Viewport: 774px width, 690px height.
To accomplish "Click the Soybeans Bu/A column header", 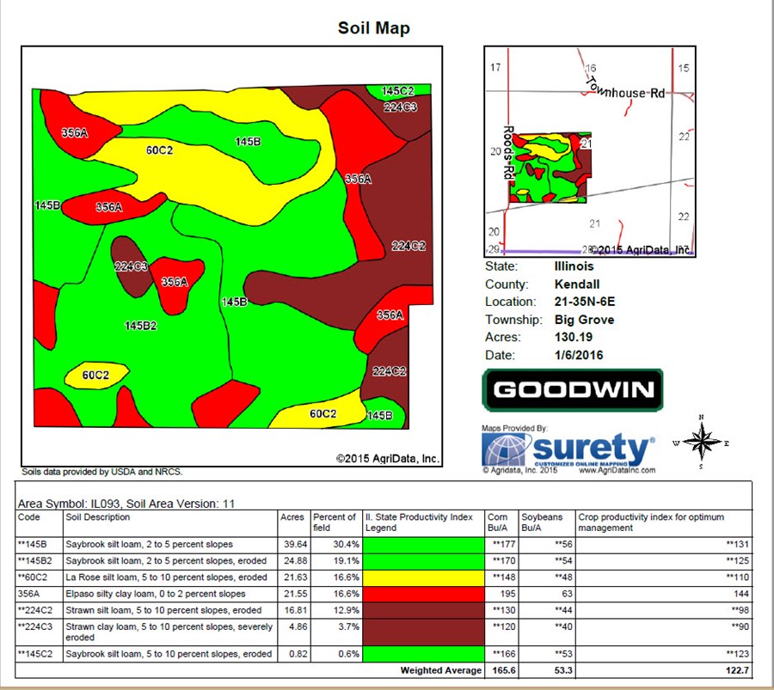I will (x=544, y=522).
